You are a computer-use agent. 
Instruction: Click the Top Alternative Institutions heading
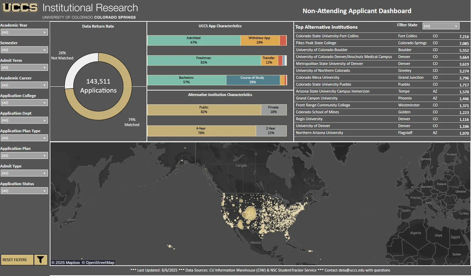tap(327, 27)
